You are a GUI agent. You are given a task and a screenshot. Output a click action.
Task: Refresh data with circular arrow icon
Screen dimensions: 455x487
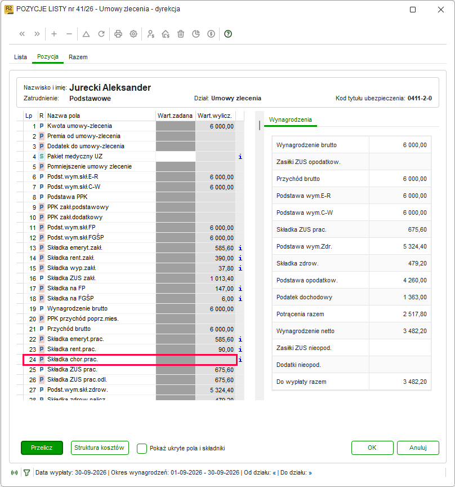pos(101,34)
